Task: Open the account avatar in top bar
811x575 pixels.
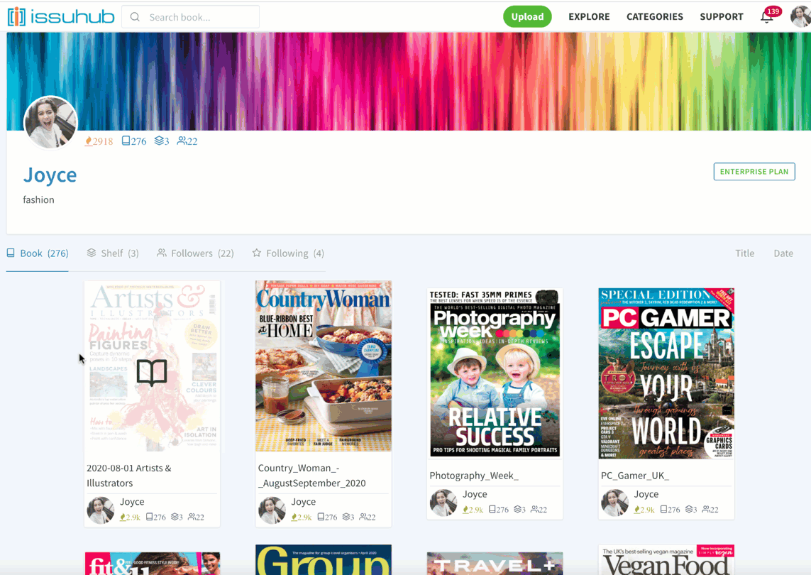Action: pos(800,16)
